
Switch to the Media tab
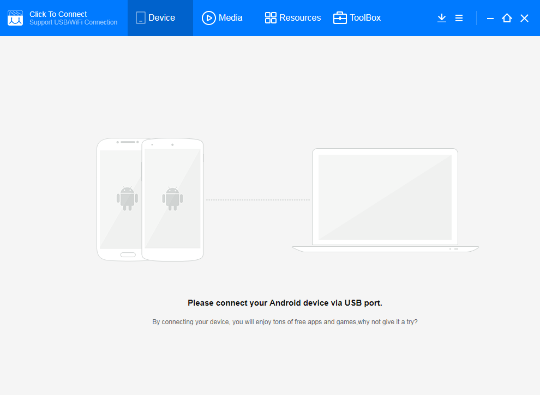pyautogui.click(x=222, y=18)
